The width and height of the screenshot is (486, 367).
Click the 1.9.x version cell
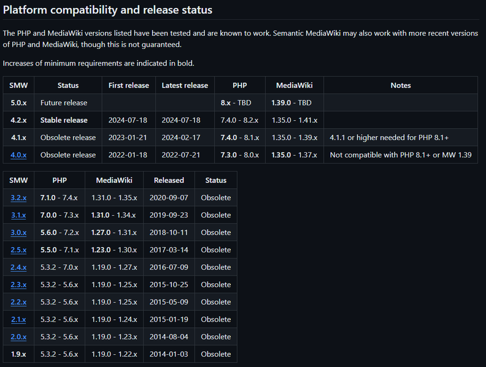coord(18,354)
